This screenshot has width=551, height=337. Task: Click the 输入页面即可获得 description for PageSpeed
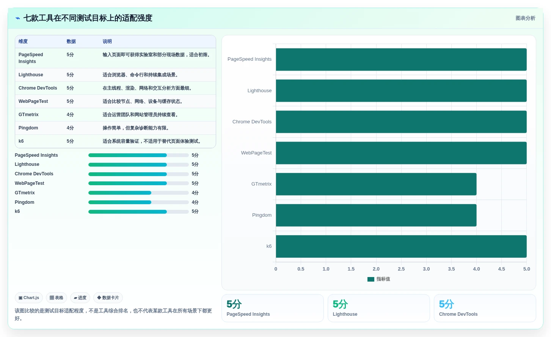157,55
